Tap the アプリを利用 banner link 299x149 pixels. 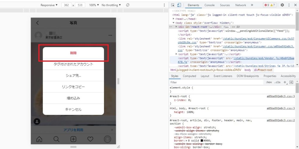(x=73, y=130)
